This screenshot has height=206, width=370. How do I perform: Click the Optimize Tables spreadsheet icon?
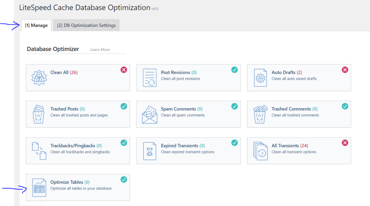click(x=39, y=188)
